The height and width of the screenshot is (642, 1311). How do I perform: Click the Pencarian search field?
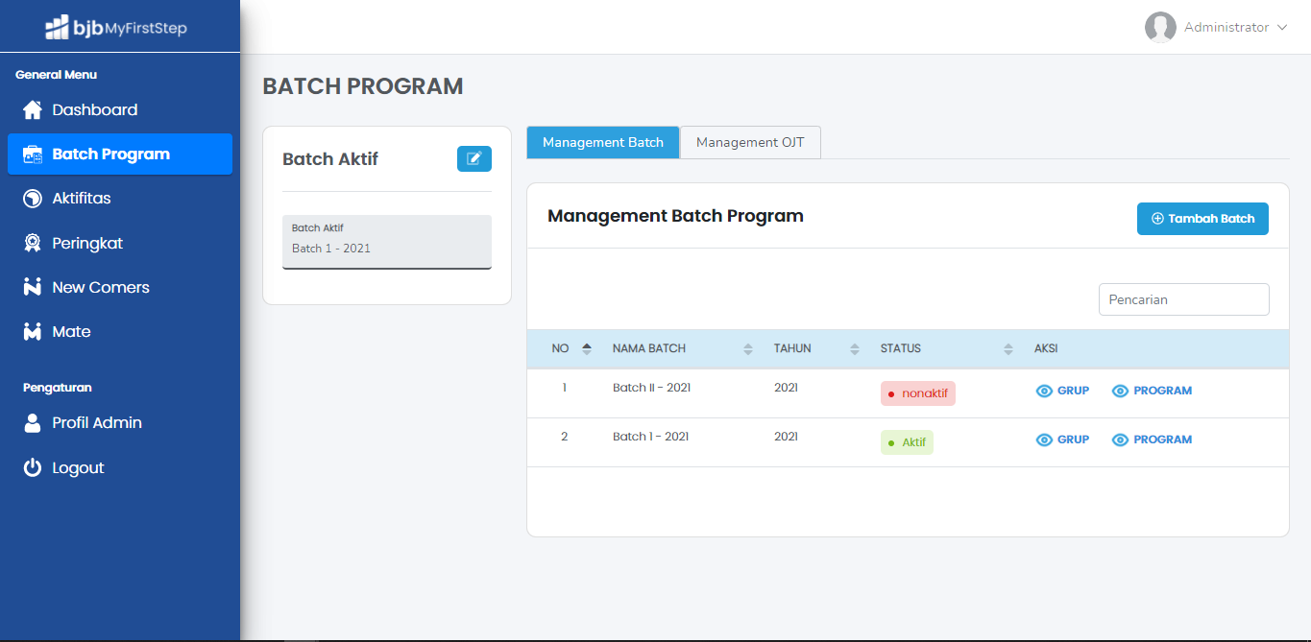coord(1183,299)
